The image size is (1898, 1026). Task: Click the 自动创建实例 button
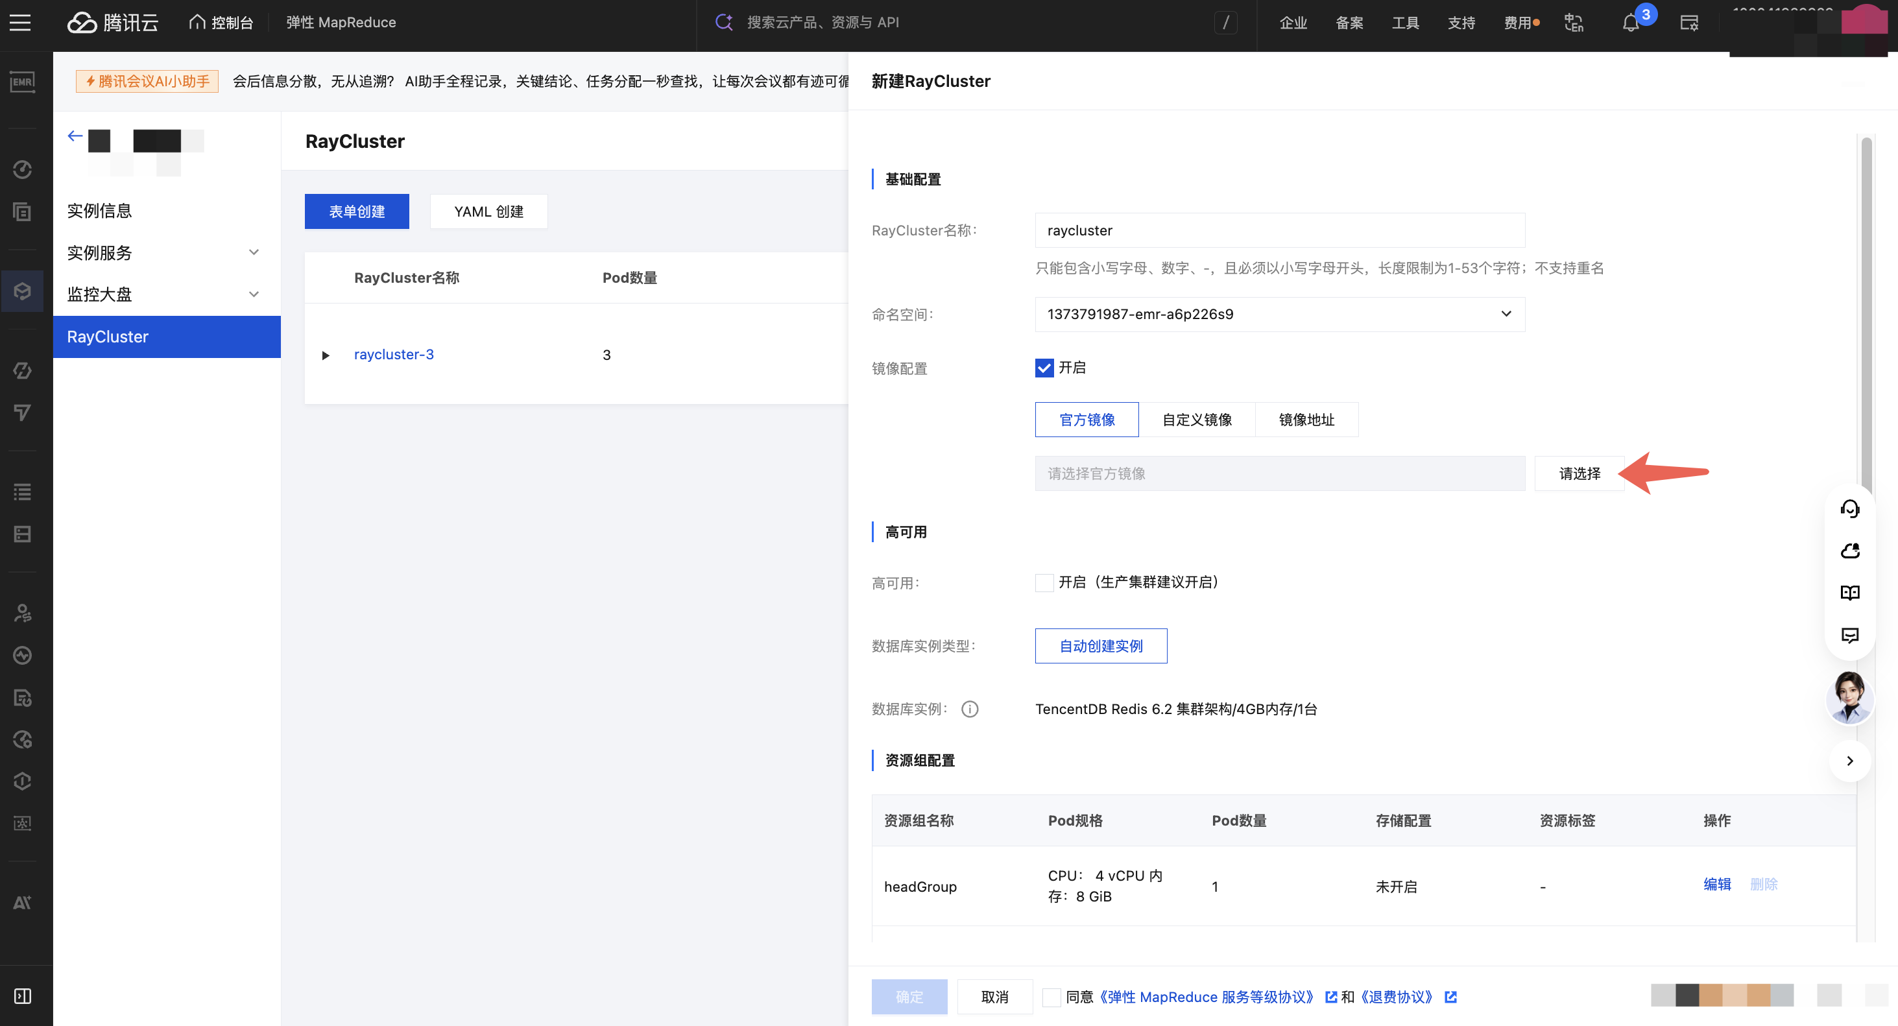pos(1101,646)
